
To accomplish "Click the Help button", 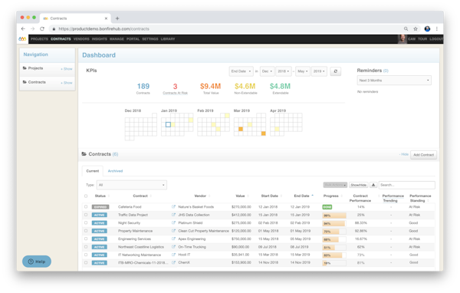I will tap(37, 262).
